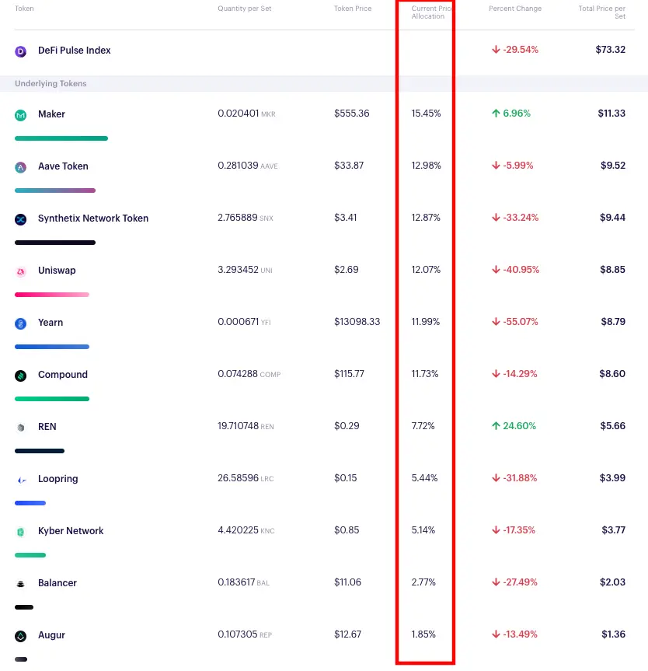Click the green up arrow beside 24.60%
Screen dimensions: 648x671
[496, 425]
